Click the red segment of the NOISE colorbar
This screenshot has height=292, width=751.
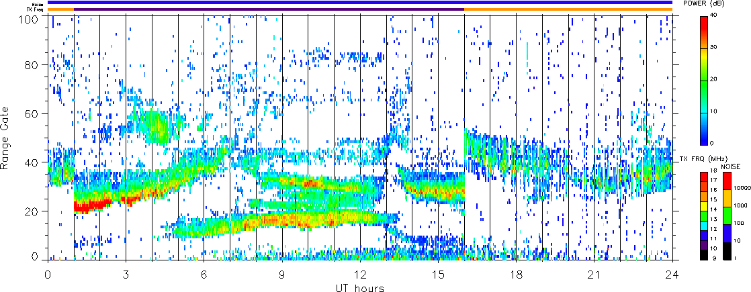pos(727,181)
